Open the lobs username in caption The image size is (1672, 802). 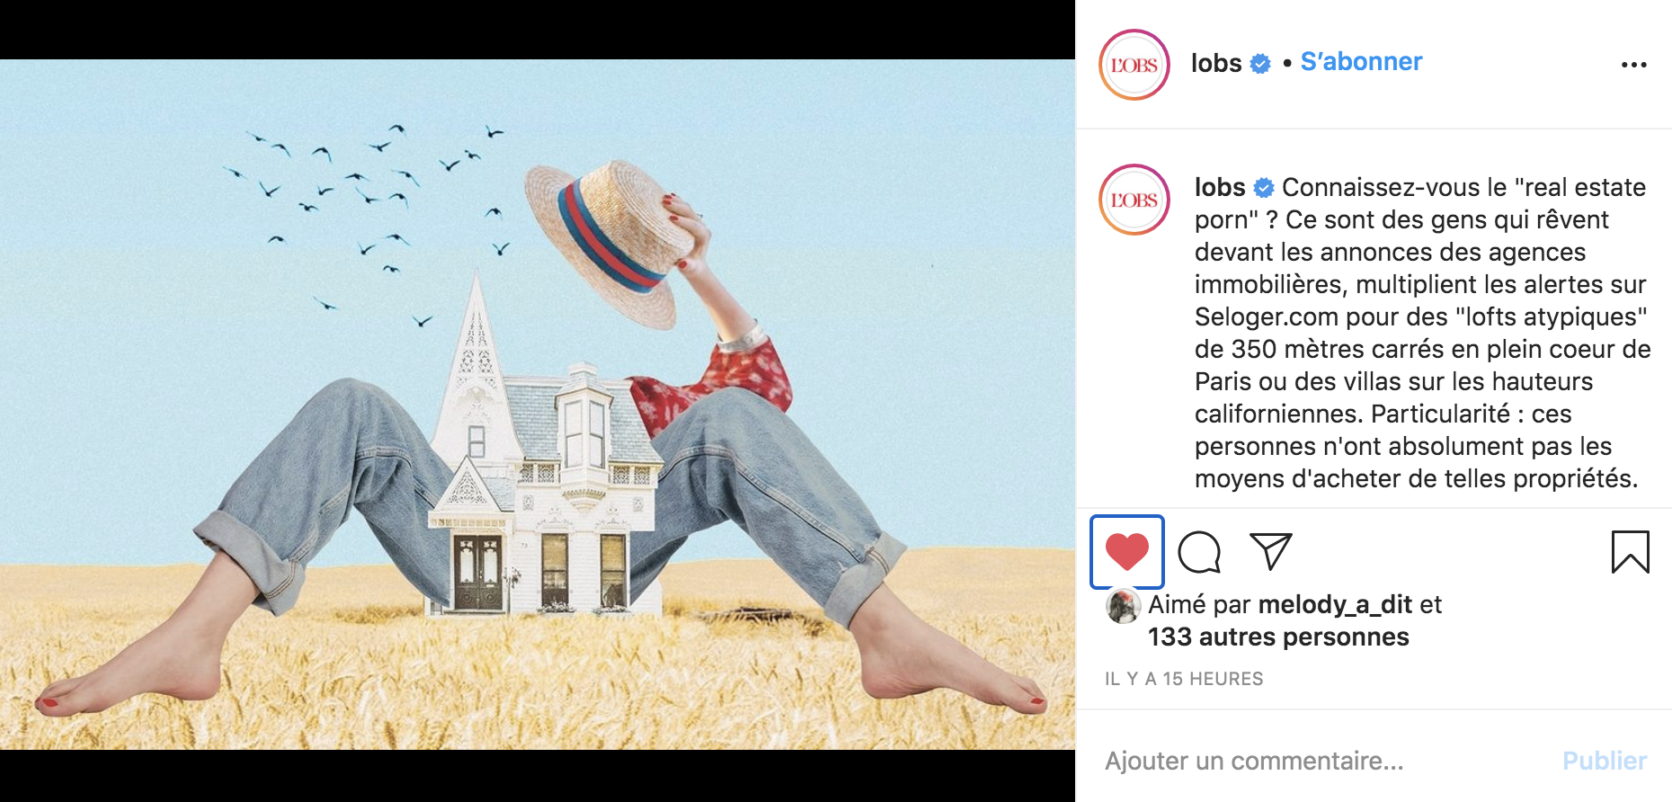1220,187
